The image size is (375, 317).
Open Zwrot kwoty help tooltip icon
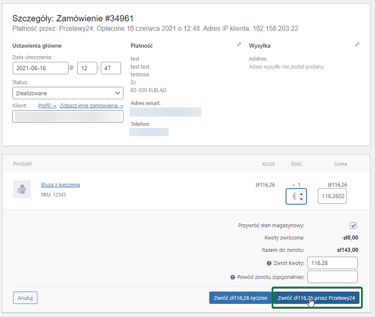[269, 263]
